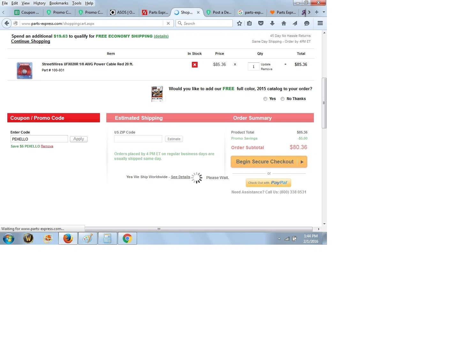
Task: Click the Estimate shipping button
Action: click(174, 139)
